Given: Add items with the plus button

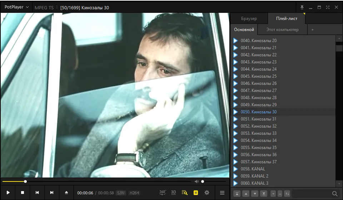Looking at the screenshot, I should (273, 194).
